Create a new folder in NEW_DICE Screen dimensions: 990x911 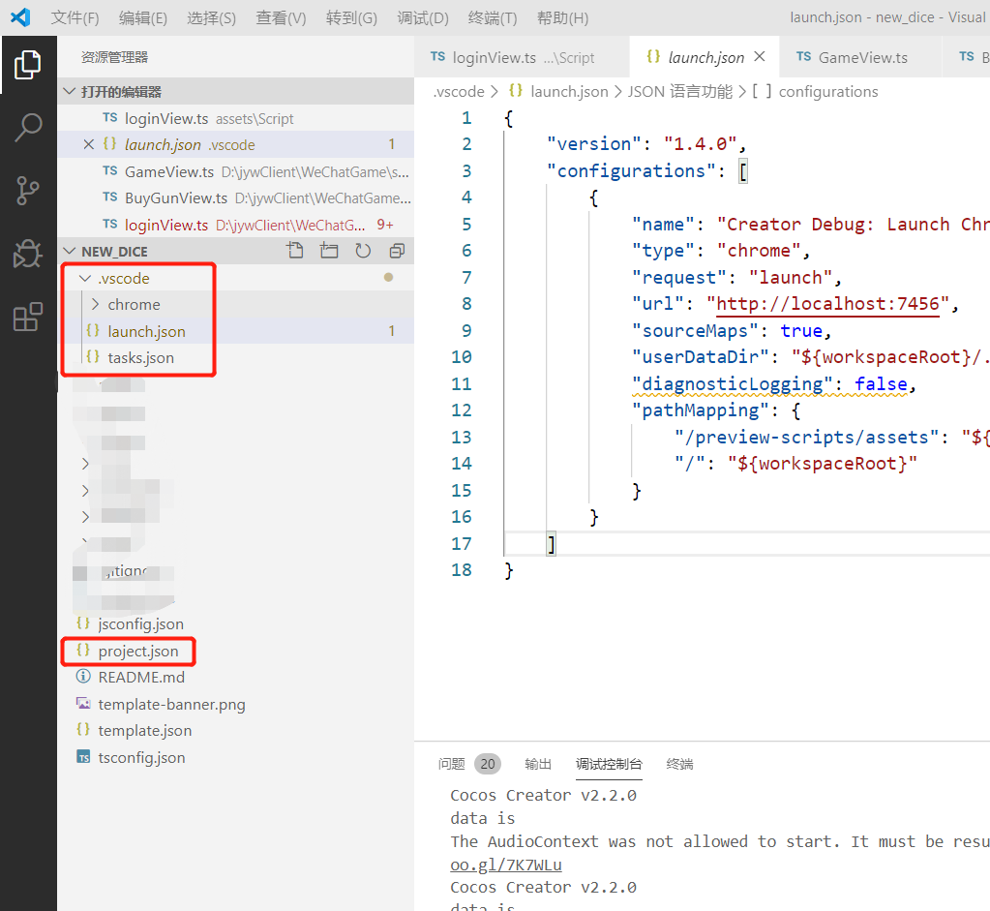tap(329, 250)
